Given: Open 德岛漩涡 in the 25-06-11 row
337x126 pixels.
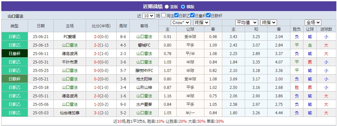Looking at the screenshot, I should pos(70,54).
